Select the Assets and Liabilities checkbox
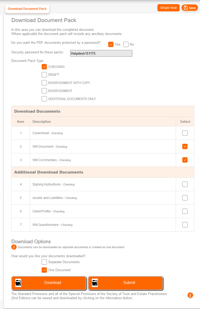200x309 pixels. 185,198
